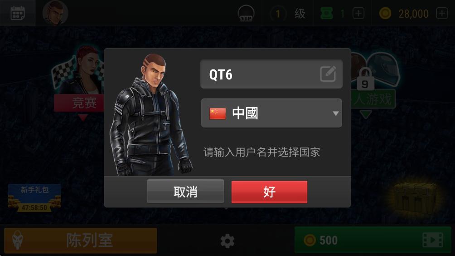Click the QT6 username input field

(271, 74)
